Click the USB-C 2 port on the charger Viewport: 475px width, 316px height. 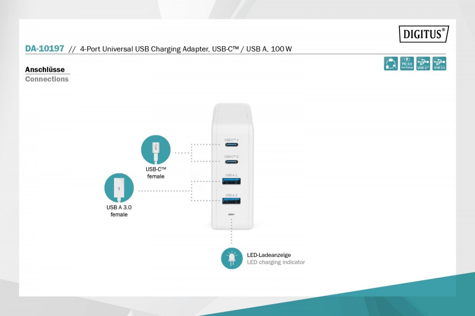232,161
